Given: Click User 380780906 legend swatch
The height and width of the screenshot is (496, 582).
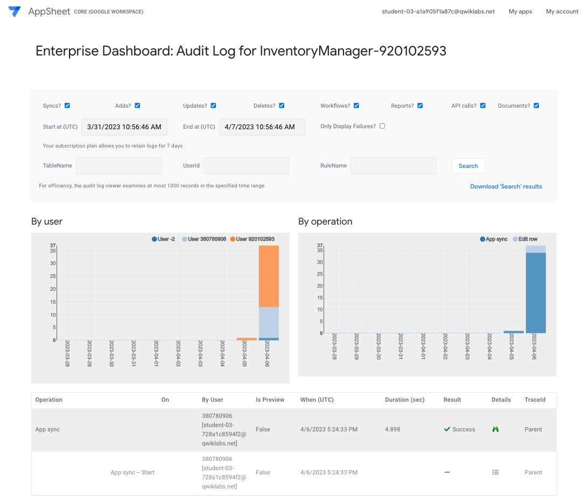Looking at the screenshot, I should [x=185, y=239].
